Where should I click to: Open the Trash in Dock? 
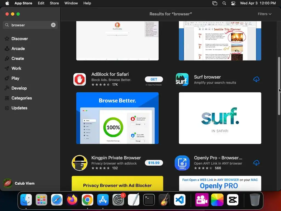255,200
